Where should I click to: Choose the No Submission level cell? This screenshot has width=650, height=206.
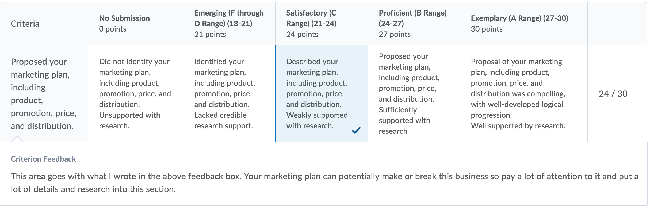coord(136,94)
